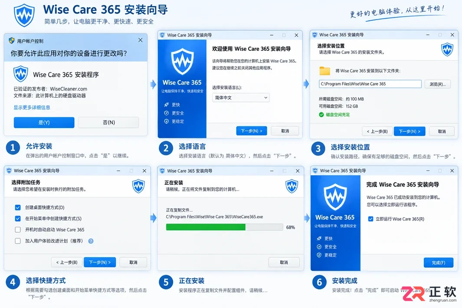Click 取消 in the language selection window

(285, 131)
